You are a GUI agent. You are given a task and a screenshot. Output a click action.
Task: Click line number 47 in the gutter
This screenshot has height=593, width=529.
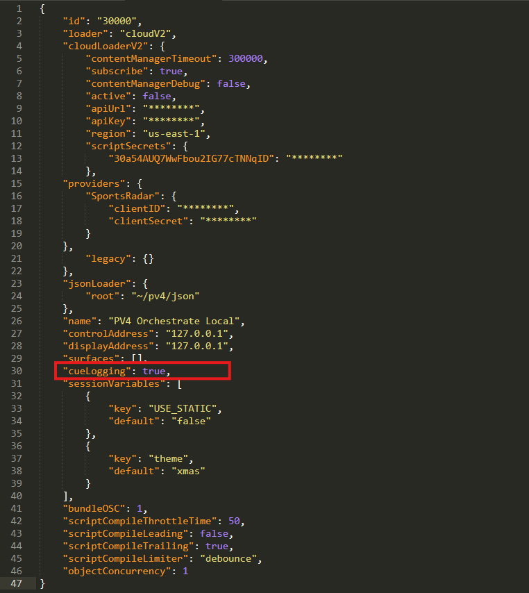pyautogui.click(x=16, y=583)
